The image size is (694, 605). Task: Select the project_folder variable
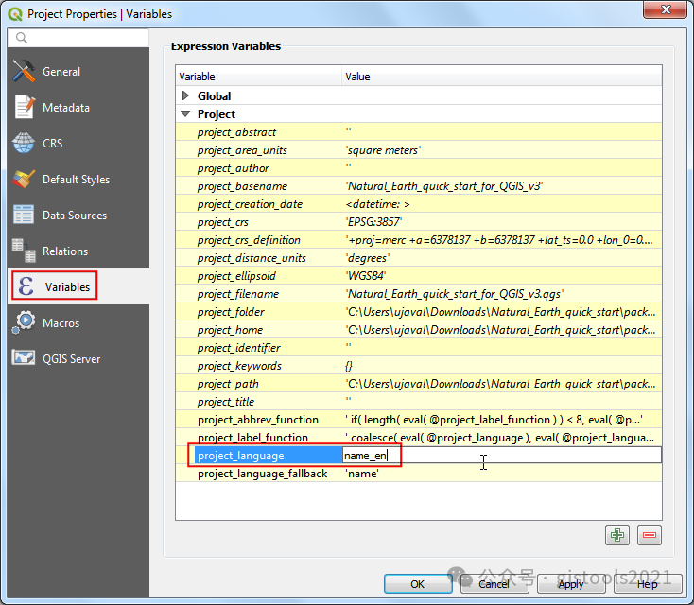231,312
